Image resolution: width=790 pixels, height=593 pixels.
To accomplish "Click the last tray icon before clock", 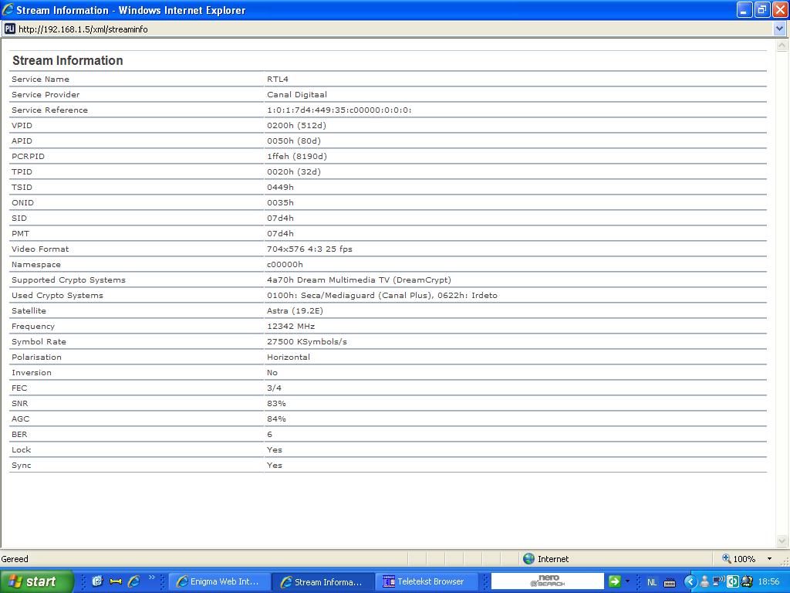I will 747,581.
